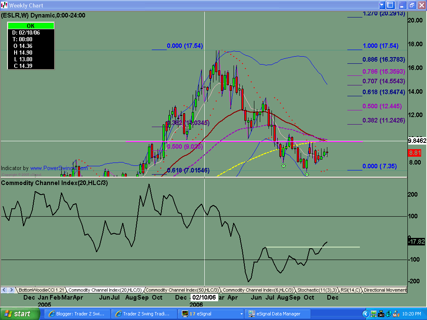Click the network connection tray icon
The height and width of the screenshot is (320, 427).
point(373,314)
